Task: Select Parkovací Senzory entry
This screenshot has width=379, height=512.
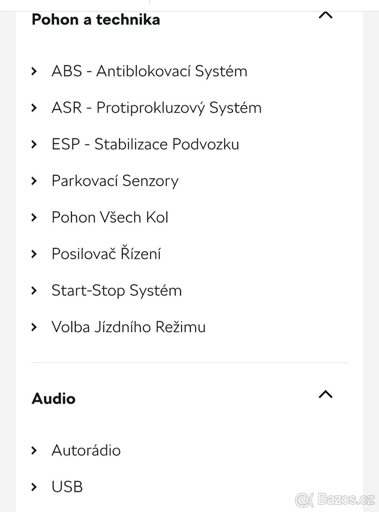Action: 115,181
